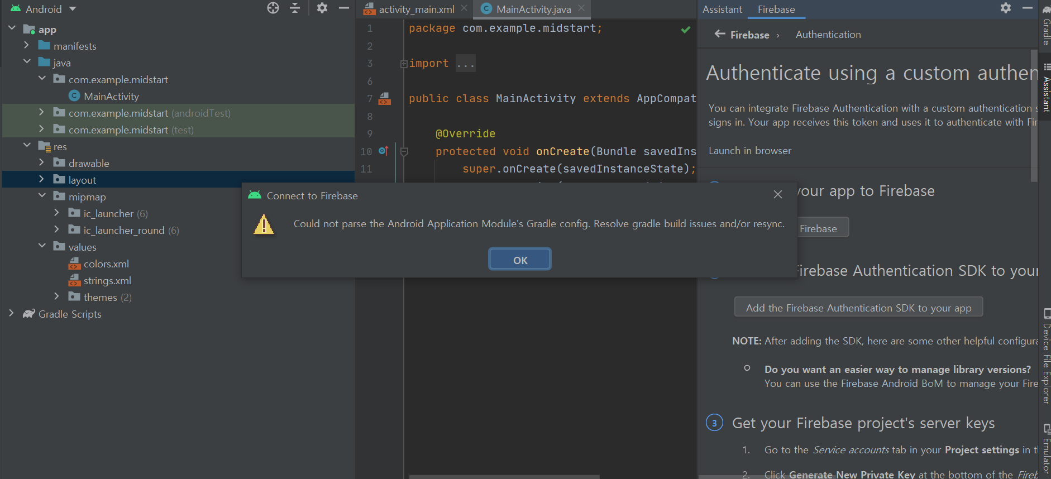Collapse the app module node
Image resolution: width=1051 pixels, height=479 pixels.
[12, 28]
